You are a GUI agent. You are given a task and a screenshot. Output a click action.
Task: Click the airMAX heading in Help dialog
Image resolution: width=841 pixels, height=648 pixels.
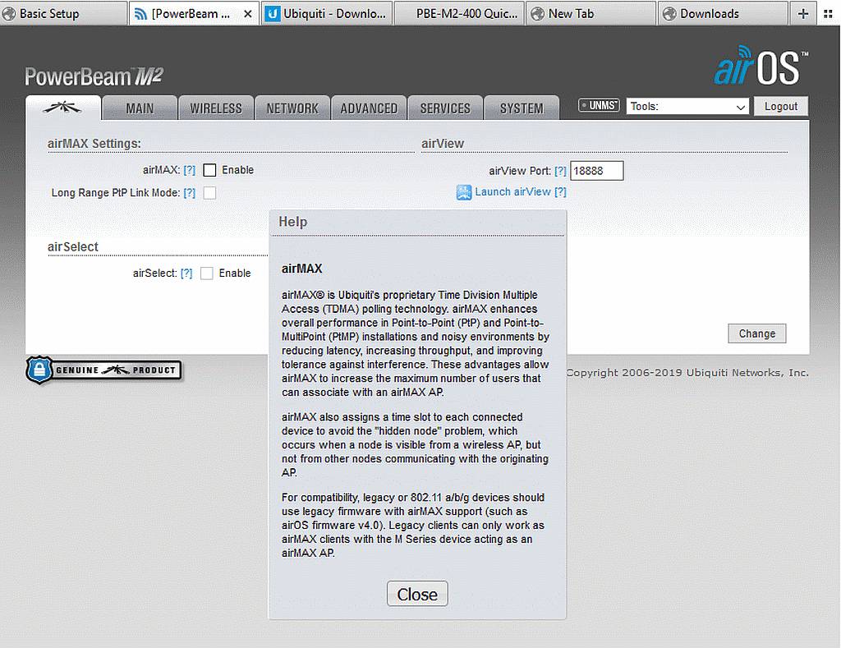[x=302, y=269]
